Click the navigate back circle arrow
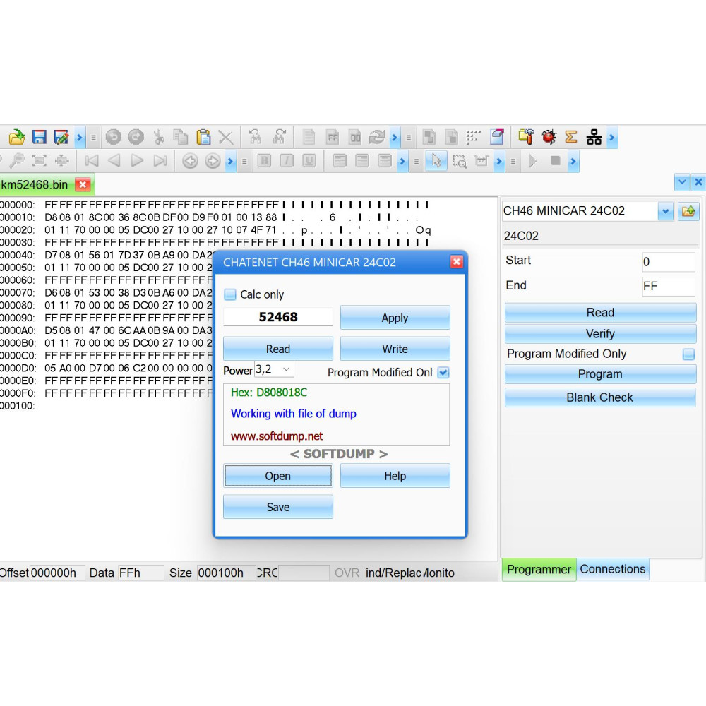The width and height of the screenshot is (706, 706). coord(190,161)
